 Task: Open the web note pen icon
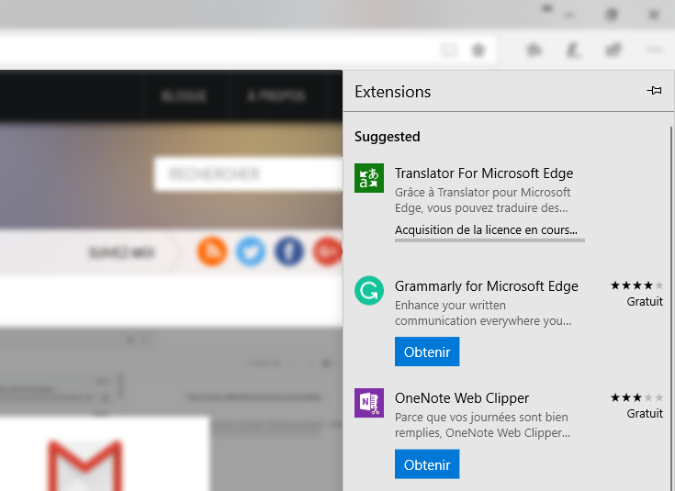coord(573,50)
